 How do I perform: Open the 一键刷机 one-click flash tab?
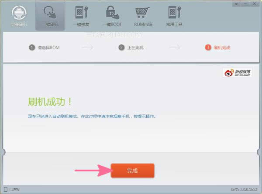coord(50,15)
